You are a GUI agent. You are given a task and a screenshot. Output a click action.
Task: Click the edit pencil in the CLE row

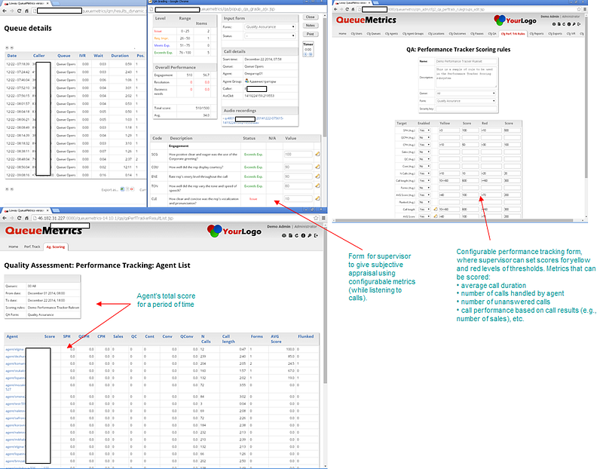pos(317,198)
